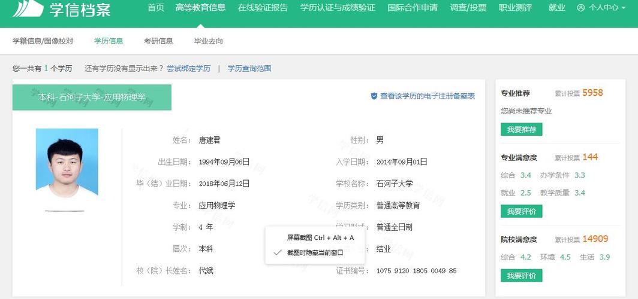Click the 个人中心 user avatar icon
The image size is (638, 299).
point(580,8)
